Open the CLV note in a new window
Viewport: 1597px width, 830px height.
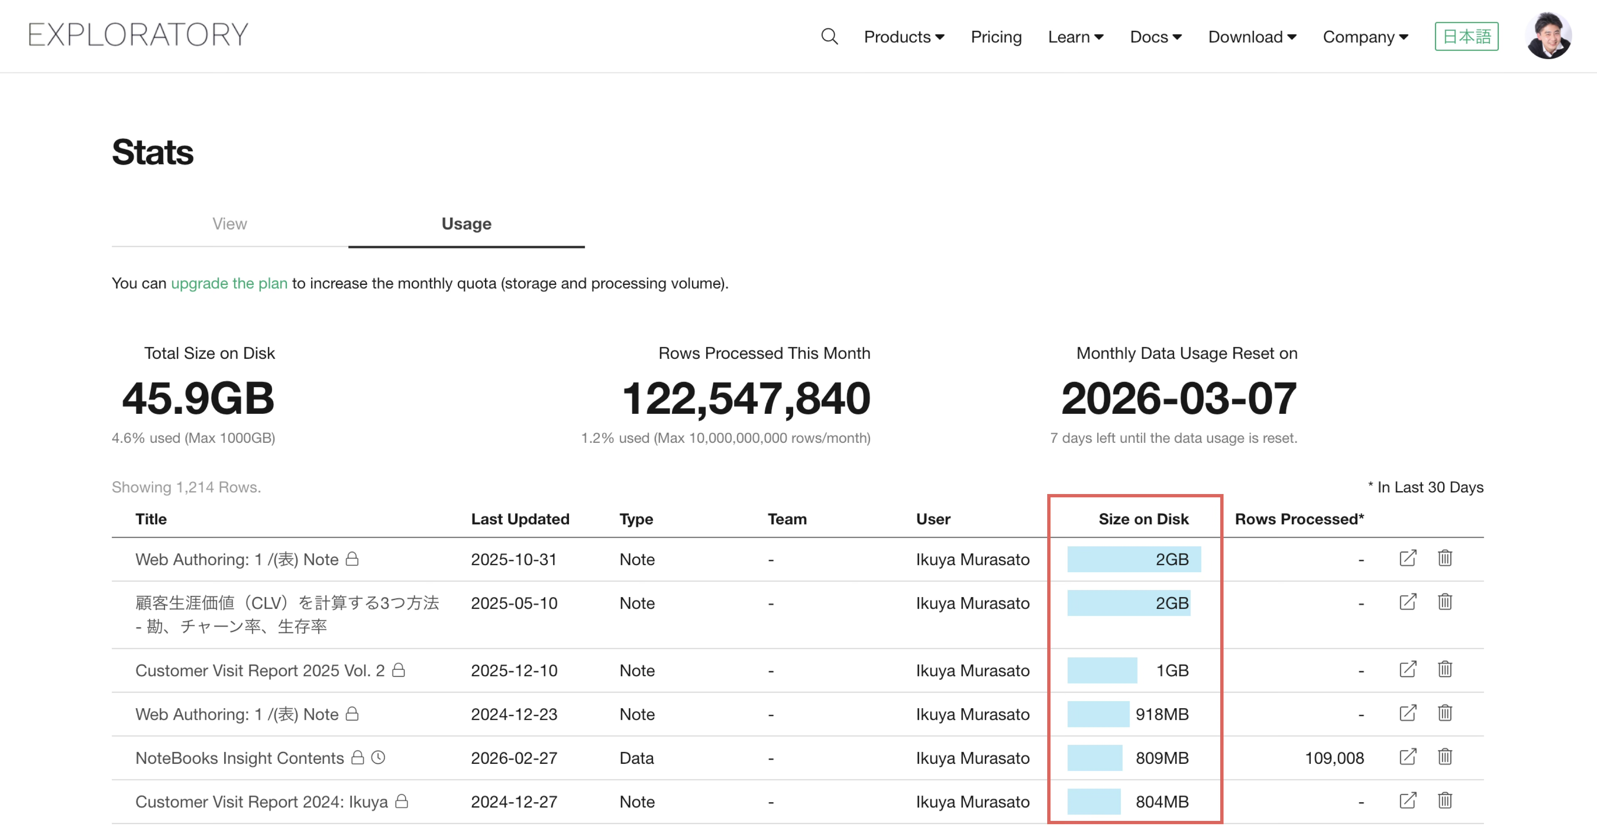pyautogui.click(x=1407, y=602)
